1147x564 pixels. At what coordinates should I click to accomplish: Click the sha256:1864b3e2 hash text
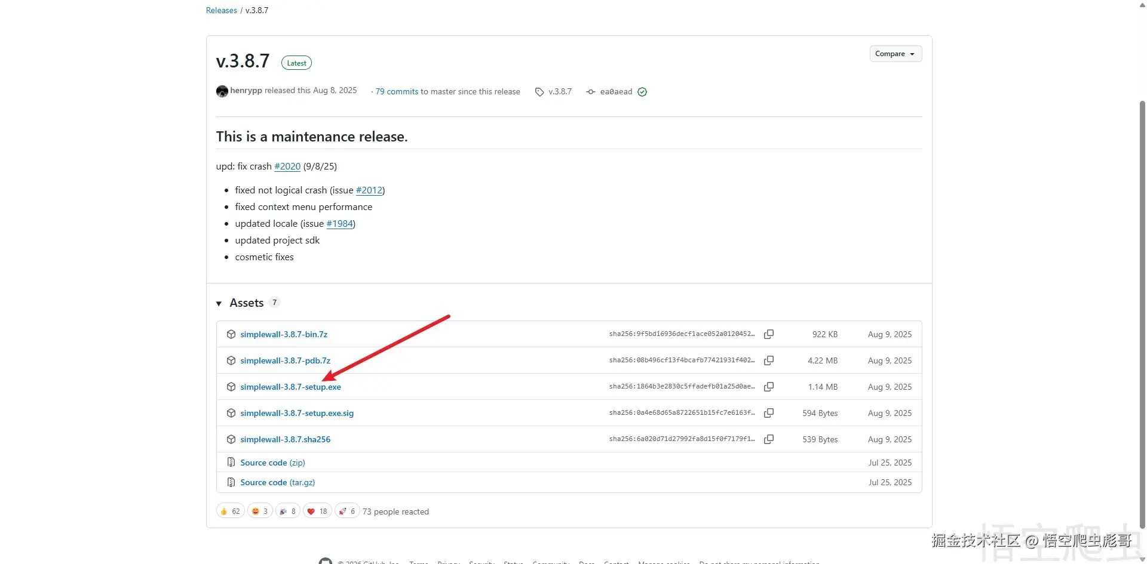coord(682,387)
